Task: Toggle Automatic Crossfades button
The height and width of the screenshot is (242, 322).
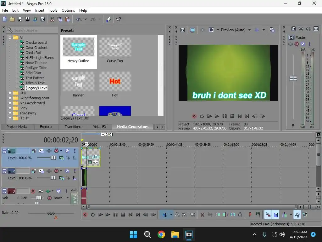Action: 275,215
